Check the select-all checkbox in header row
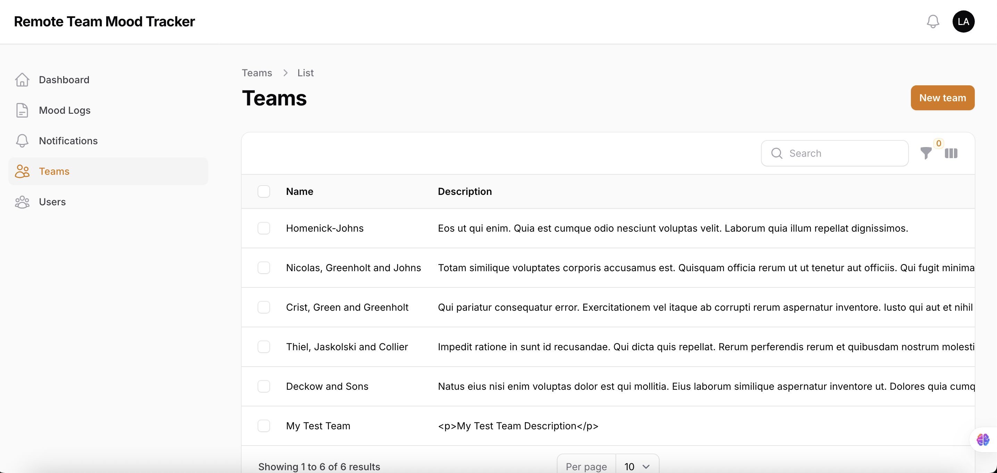 [263, 191]
